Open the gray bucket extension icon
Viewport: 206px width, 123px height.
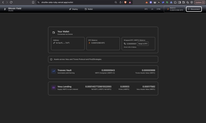click(155, 2)
